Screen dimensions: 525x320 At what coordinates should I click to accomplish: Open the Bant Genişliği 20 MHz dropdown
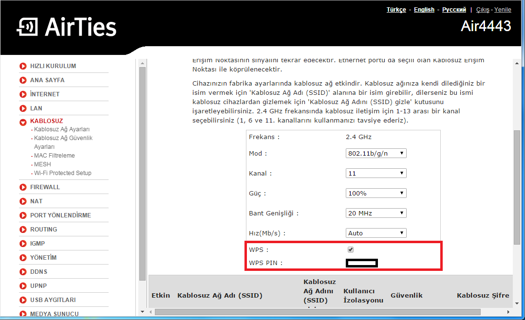[x=376, y=213]
